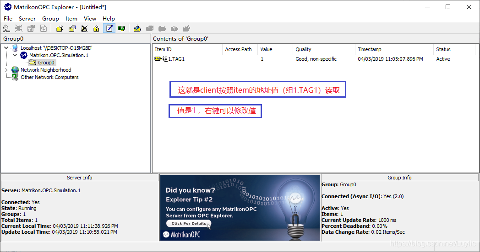Toggle the highlighted notepad pencil toolbar icon

pyautogui.click(x=109, y=28)
